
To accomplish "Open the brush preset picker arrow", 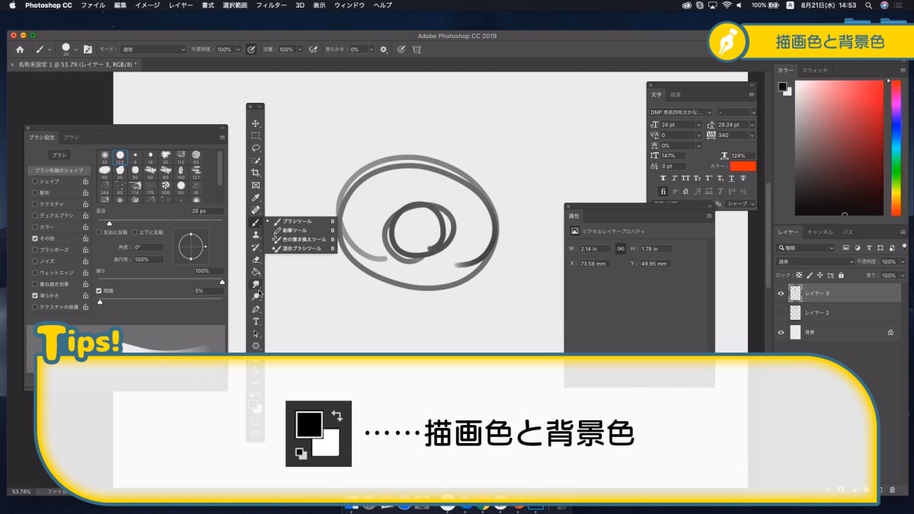I will coord(75,49).
